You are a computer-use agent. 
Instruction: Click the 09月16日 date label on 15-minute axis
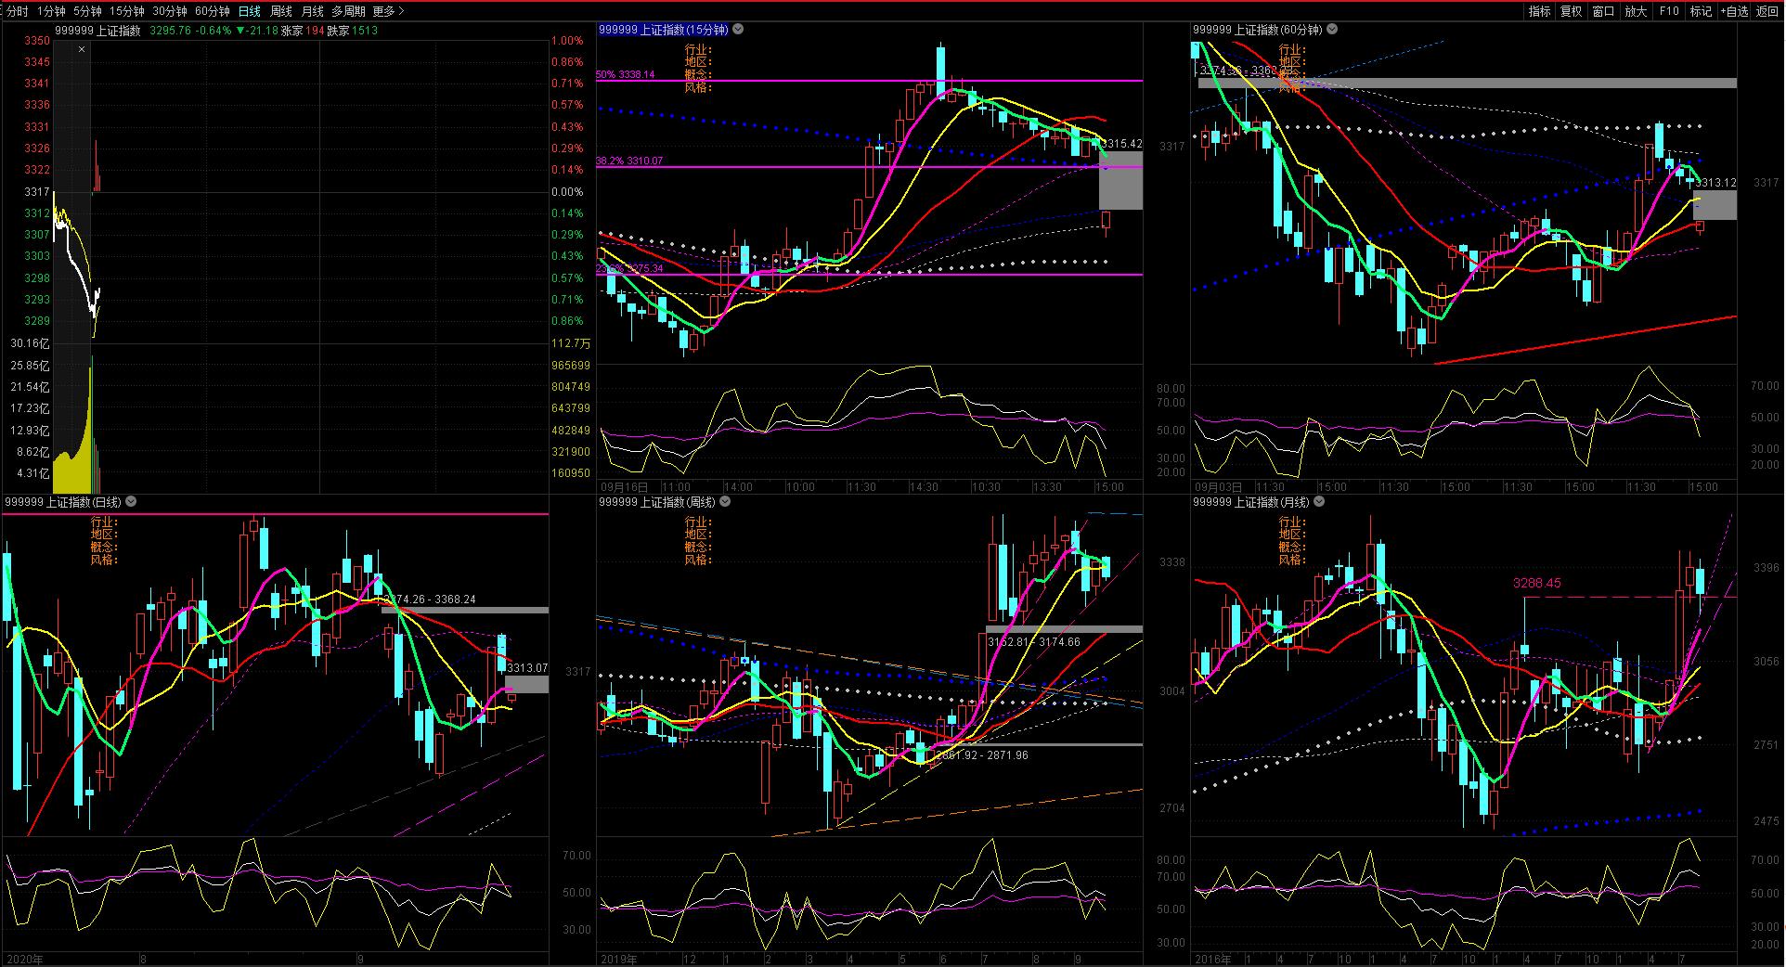pyautogui.click(x=625, y=487)
